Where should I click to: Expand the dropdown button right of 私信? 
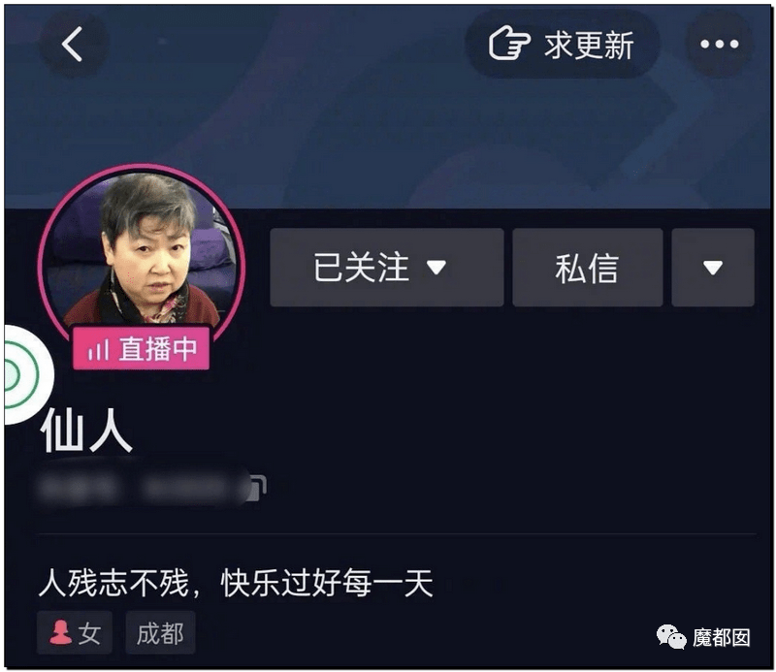tap(713, 268)
